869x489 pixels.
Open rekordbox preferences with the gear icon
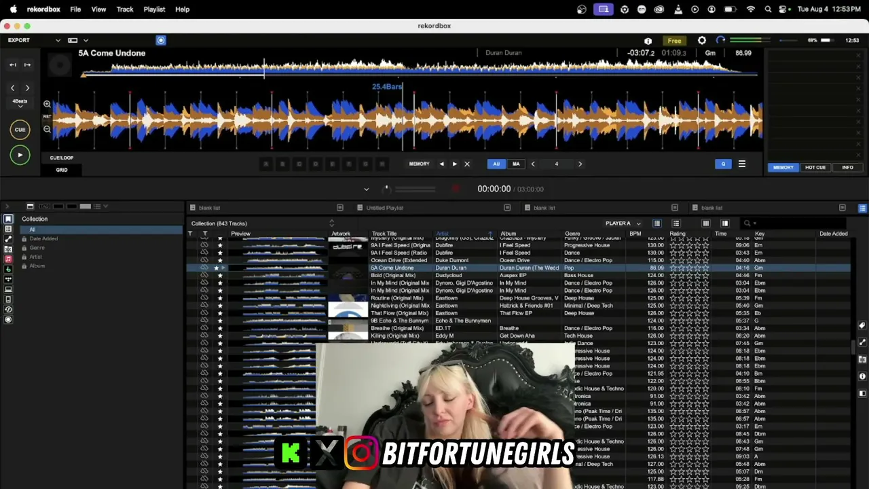(x=702, y=41)
